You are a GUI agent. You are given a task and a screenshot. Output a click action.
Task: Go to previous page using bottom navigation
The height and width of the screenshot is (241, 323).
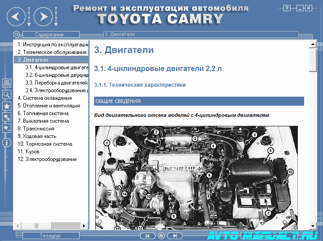tap(147, 236)
